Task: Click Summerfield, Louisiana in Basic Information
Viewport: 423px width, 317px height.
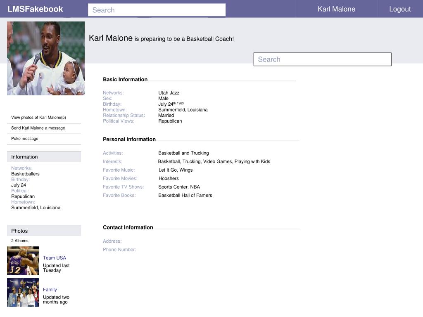Action: click(183, 110)
